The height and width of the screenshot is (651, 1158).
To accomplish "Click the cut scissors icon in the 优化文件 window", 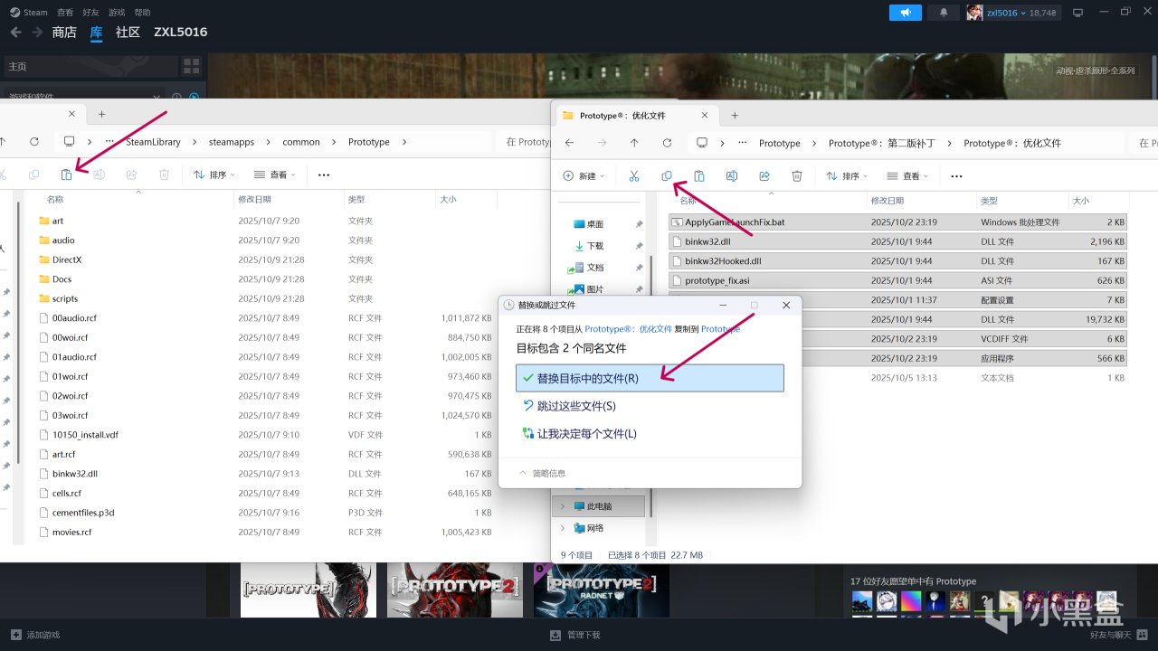I will [634, 175].
